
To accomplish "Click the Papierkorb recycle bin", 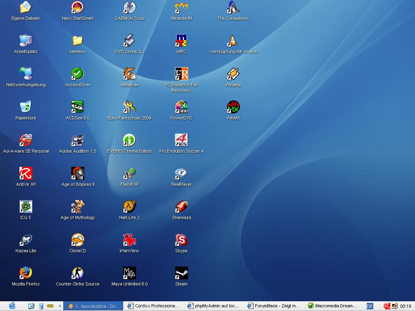I will coord(26,107).
